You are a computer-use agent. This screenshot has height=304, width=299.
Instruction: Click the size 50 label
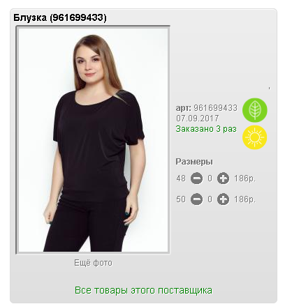tap(181, 199)
